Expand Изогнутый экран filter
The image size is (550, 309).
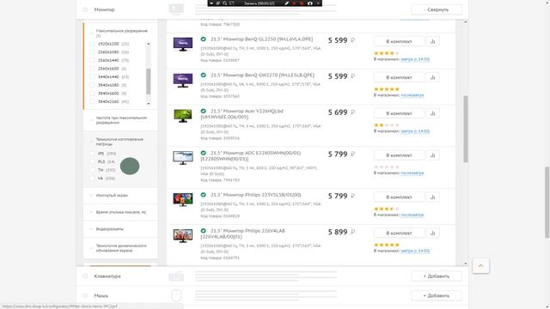click(112, 195)
